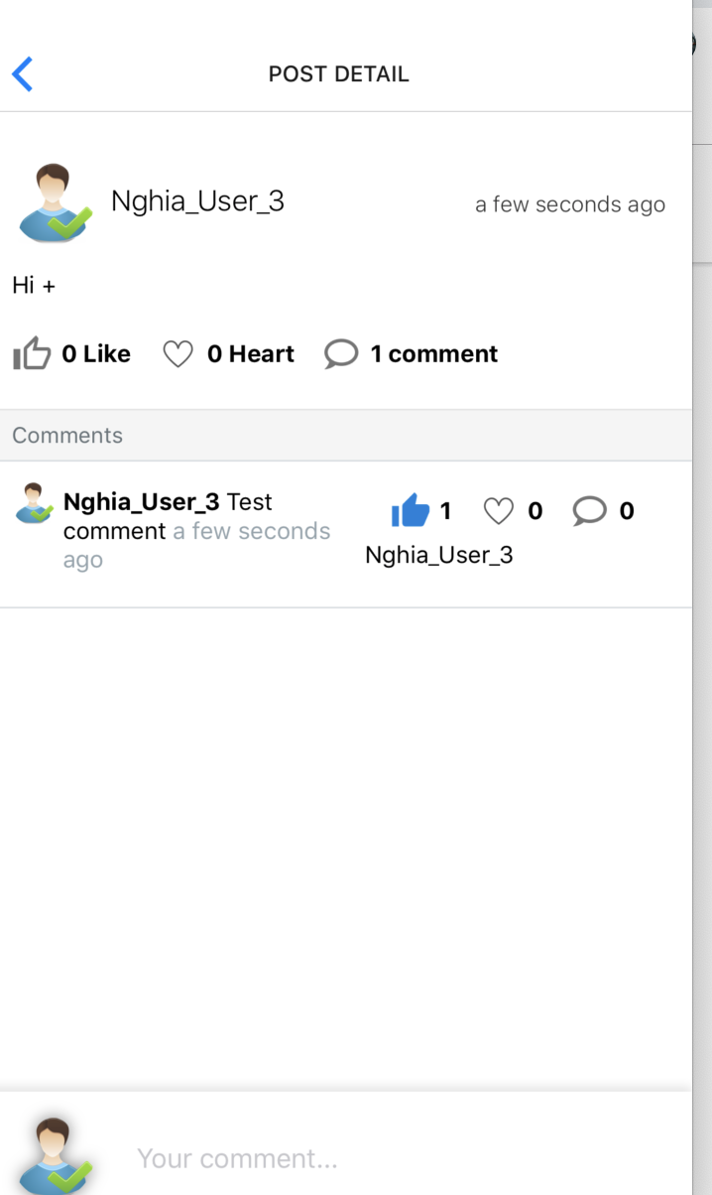Like the comment using its blue thumbs-up icon
Viewport: 712px width, 1195px height.
pyautogui.click(x=410, y=509)
